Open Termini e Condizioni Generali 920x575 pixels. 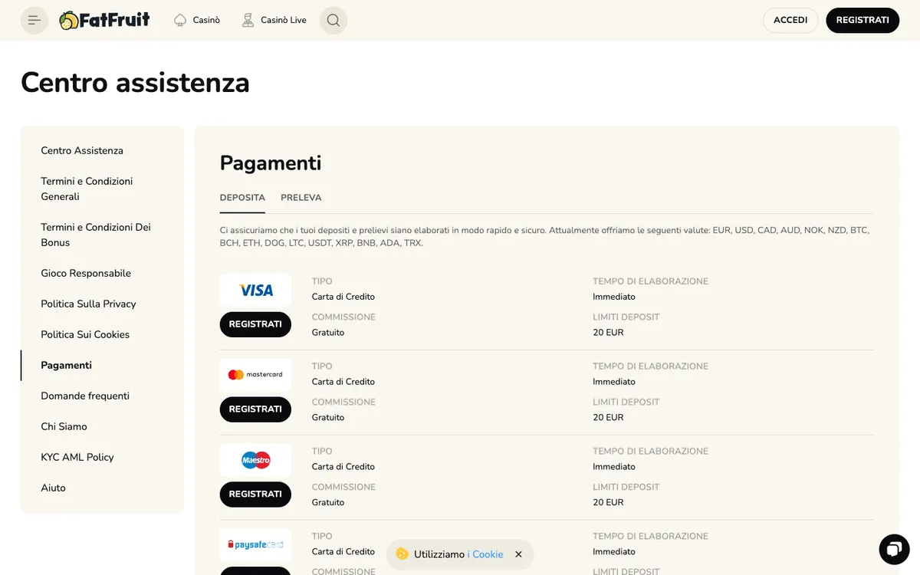click(87, 189)
